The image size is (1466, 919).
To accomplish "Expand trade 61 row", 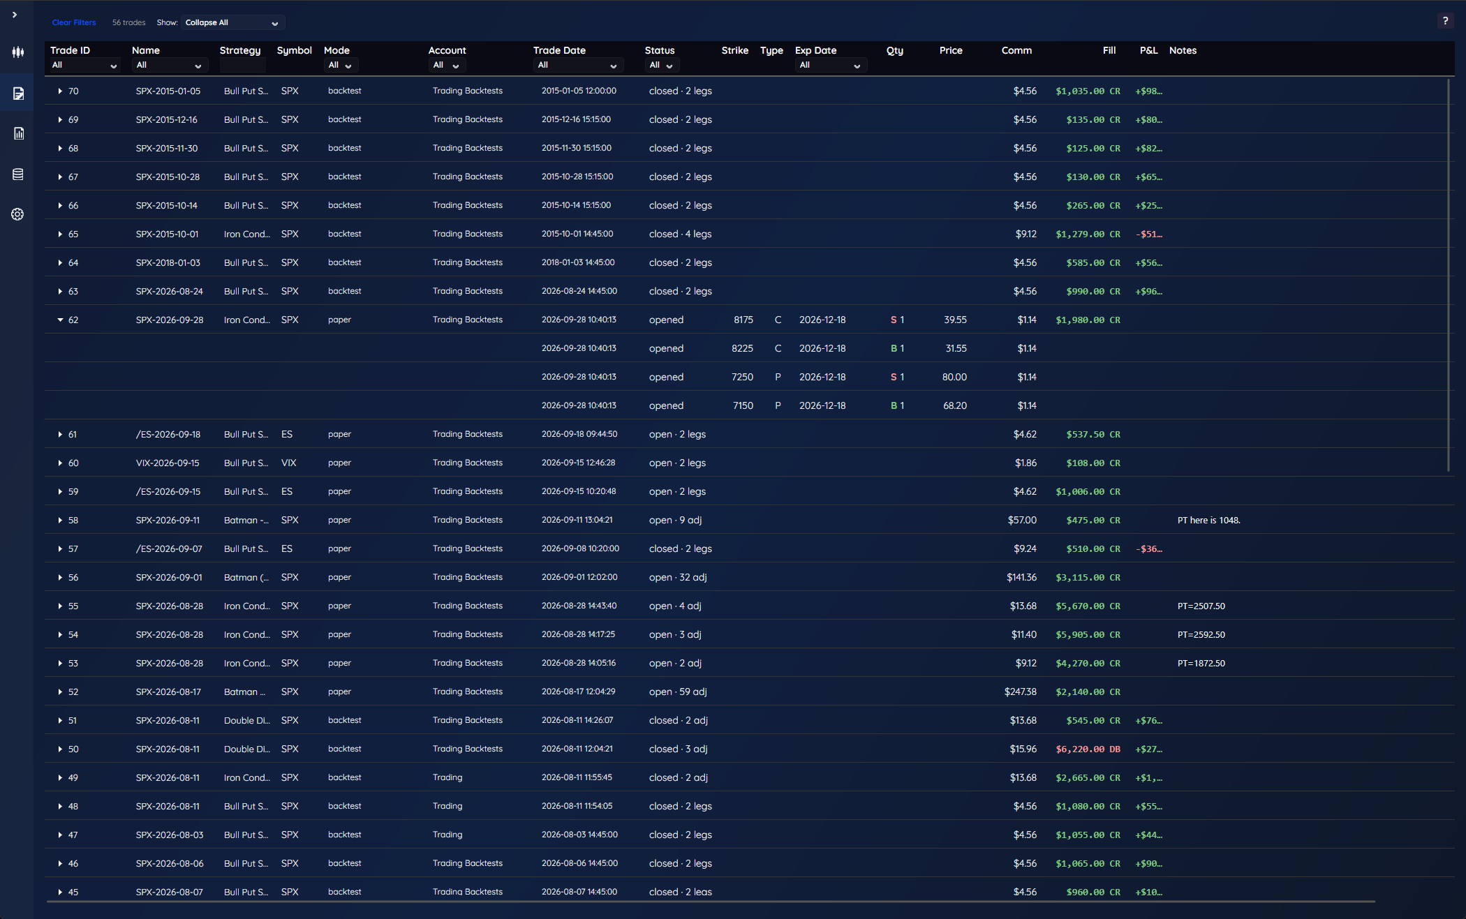I will pyautogui.click(x=60, y=435).
